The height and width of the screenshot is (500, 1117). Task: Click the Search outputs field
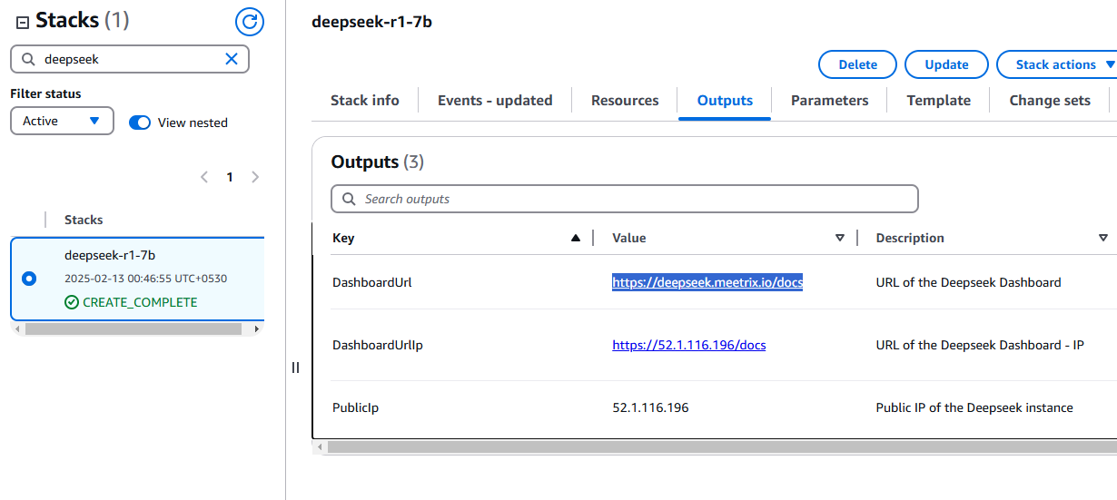pos(625,199)
